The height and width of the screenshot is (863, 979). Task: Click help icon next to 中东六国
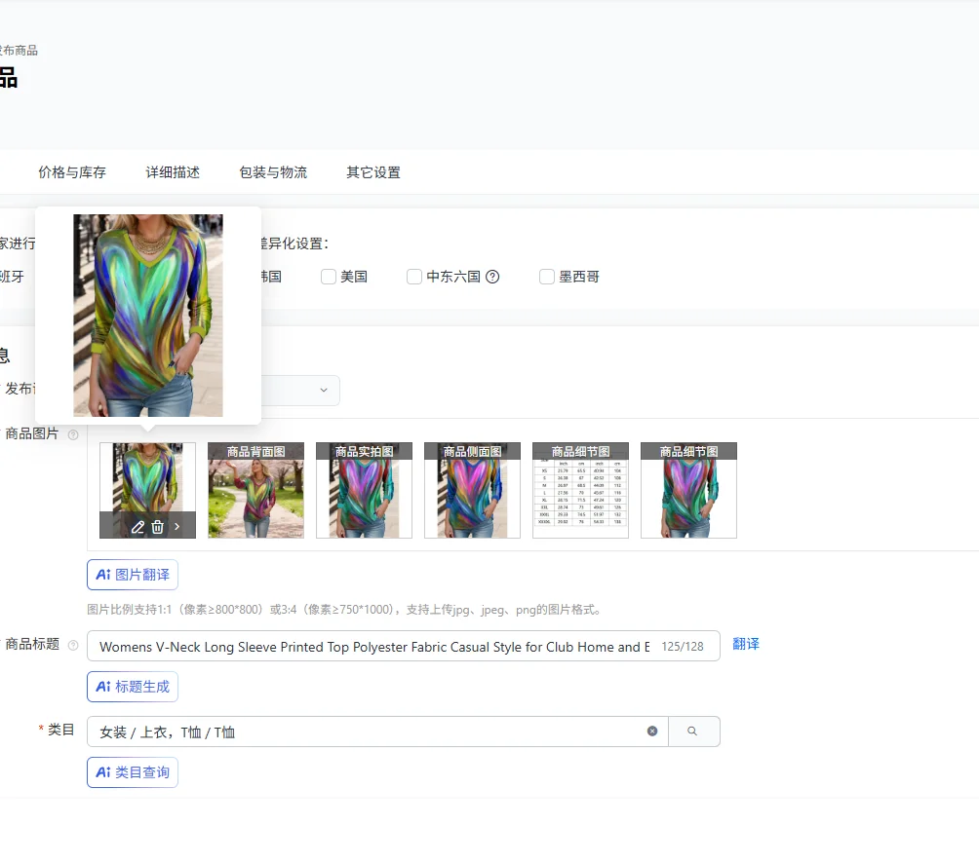click(x=492, y=277)
